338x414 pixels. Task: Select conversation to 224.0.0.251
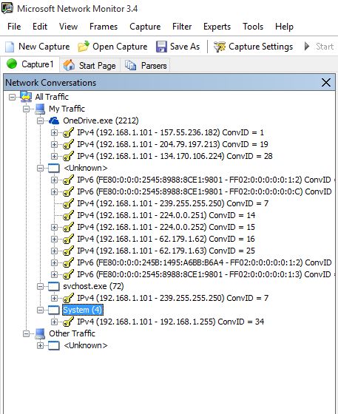coord(166,215)
